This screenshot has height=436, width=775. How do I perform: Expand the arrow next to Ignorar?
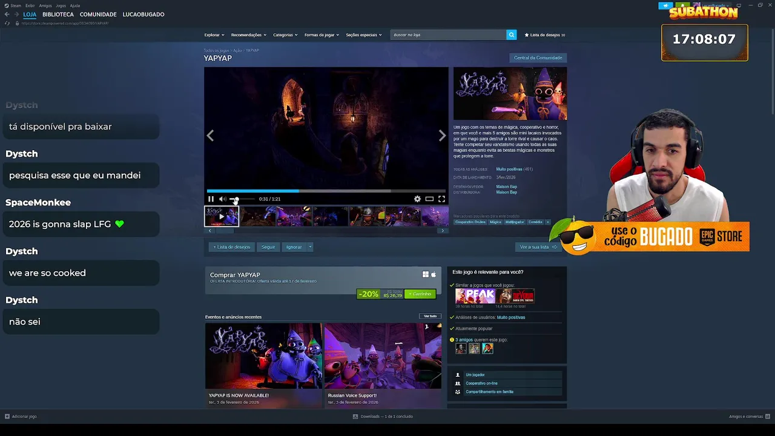[310, 247]
